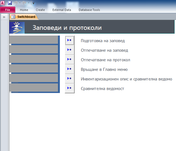176x151 pixels.
Task: Click the button for Отпечатване на протокол
Action: [x=70, y=59]
